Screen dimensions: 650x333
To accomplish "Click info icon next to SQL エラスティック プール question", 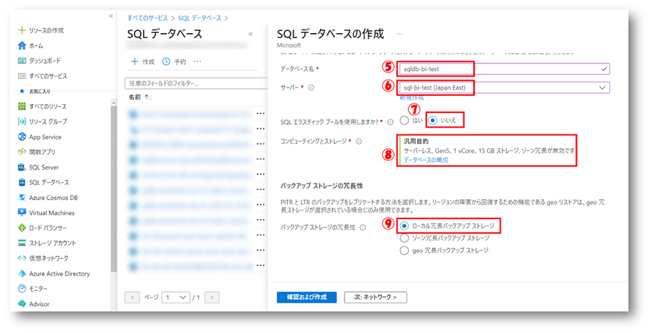I will pos(390,122).
